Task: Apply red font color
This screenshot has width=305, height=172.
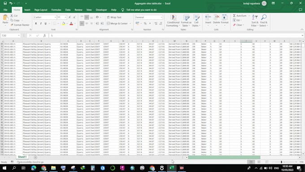Action: [x=71, y=23]
